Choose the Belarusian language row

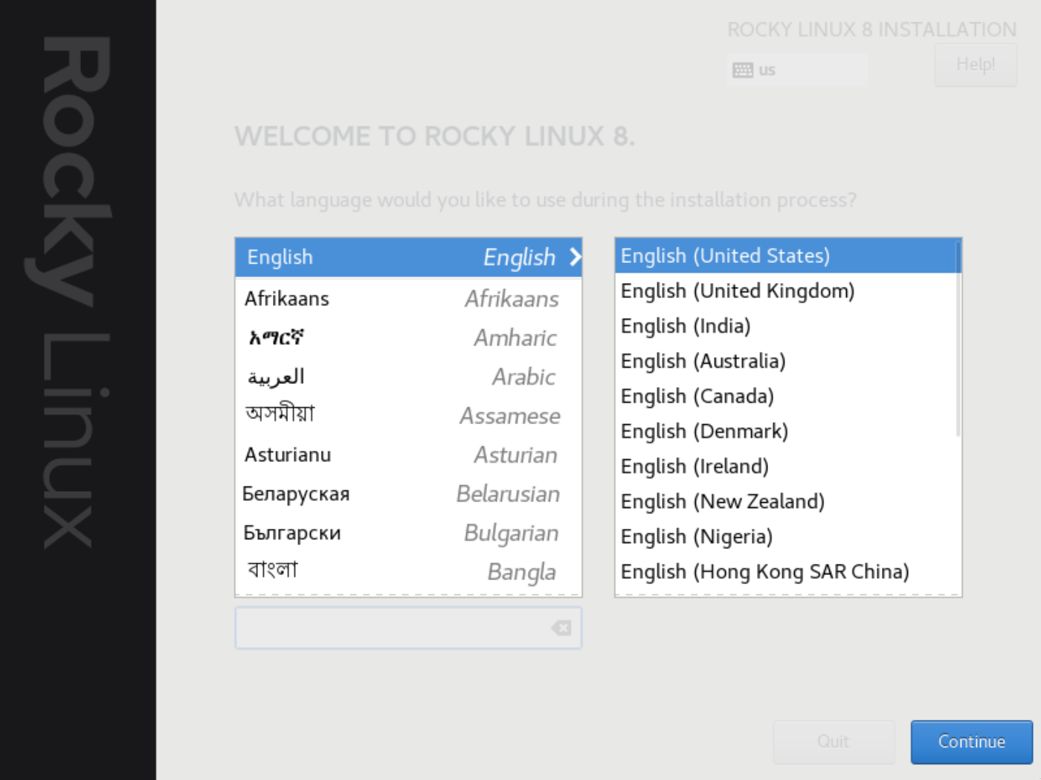[408, 494]
